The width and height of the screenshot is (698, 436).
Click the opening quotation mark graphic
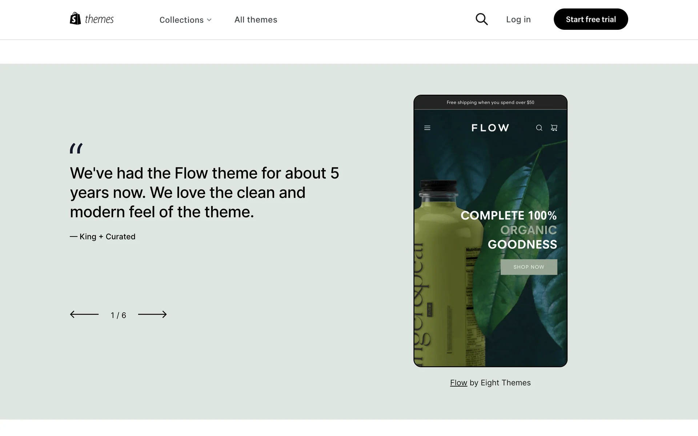(76, 148)
